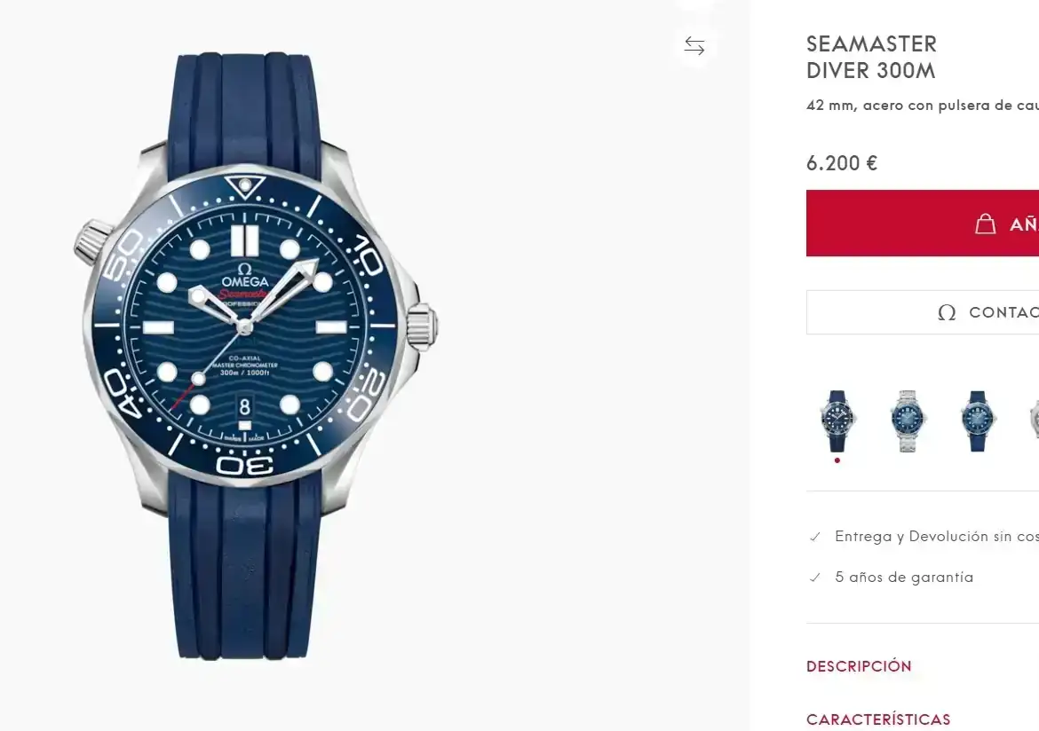The width and height of the screenshot is (1039, 731).
Task: Click the red dot under the first thumbnail
Action: 837,460
